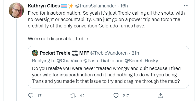The image size is (196, 101).
Task: Visit the @TransSalamander handle
Action: coord(95,6)
